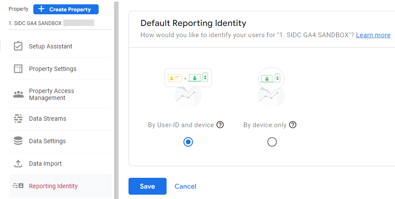Select the By device only radio button
The image size is (395, 199).
(272, 142)
